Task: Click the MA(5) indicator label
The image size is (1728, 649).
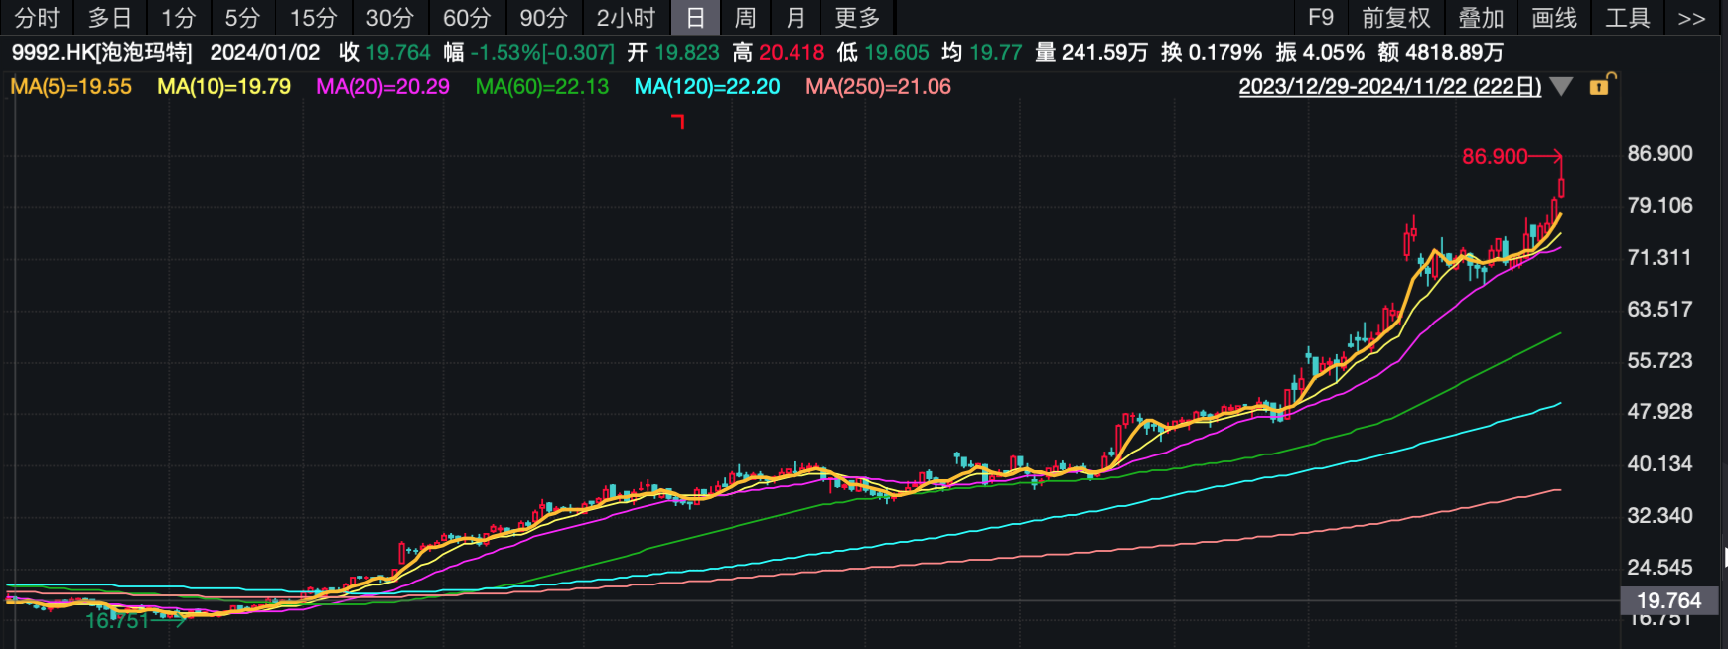Action: coord(72,87)
